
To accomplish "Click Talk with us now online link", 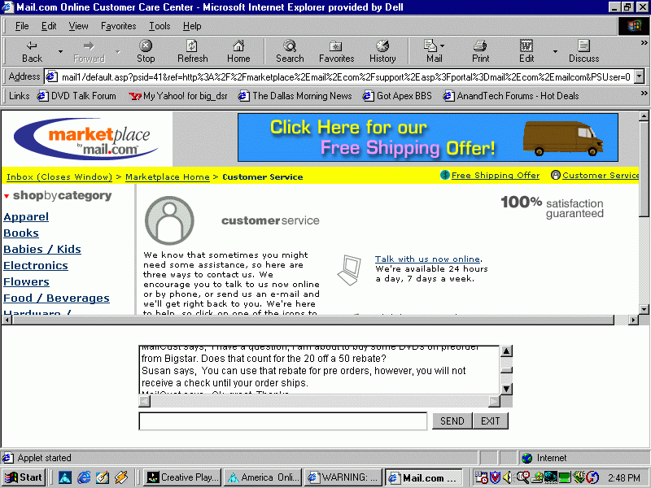I will coord(428,259).
